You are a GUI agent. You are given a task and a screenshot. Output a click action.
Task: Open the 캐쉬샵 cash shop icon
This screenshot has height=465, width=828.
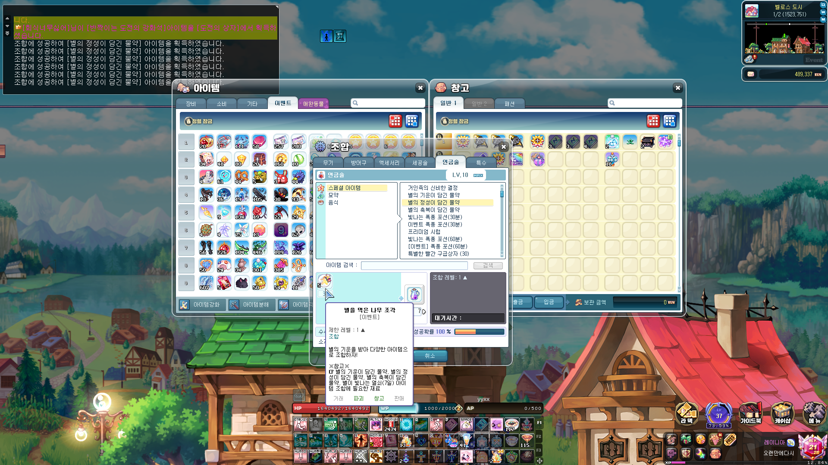coord(782,412)
